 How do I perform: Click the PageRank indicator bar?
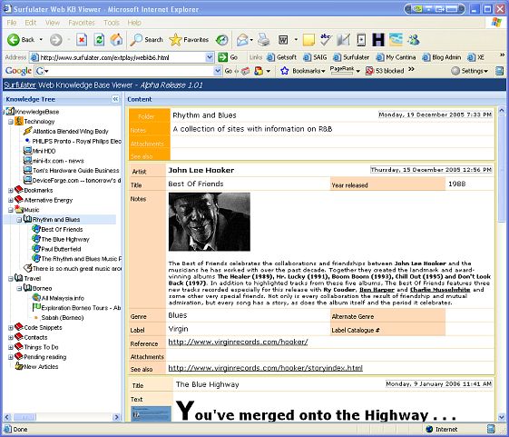pyautogui.click(x=341, y=71)
